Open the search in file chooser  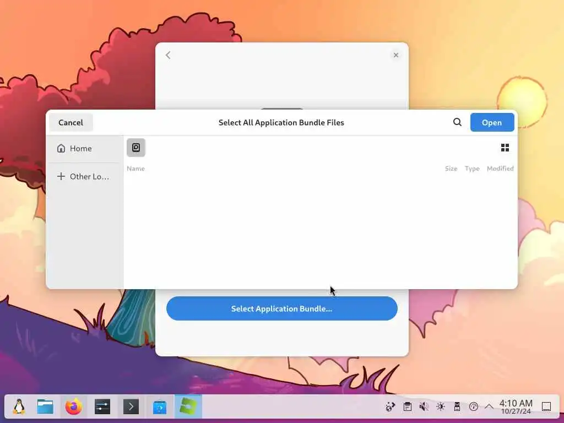point(457,122)
